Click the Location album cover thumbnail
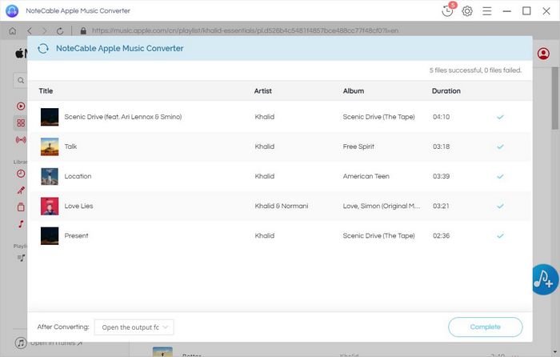The height and width of the screenshot is (357, 560). coord(50,176)
